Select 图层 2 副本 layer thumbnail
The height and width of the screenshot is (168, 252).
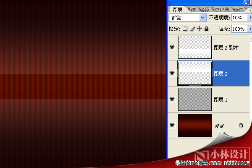[195, 47]
